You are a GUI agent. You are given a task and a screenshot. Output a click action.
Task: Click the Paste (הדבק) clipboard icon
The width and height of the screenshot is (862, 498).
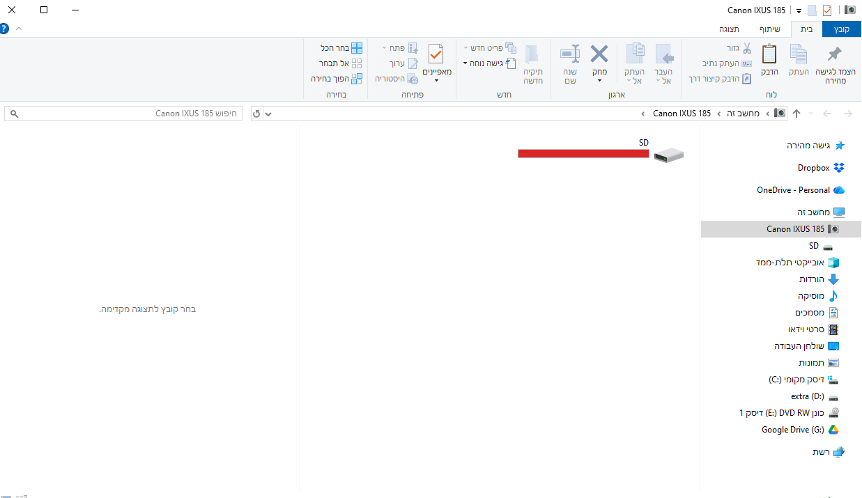point(769,54)
